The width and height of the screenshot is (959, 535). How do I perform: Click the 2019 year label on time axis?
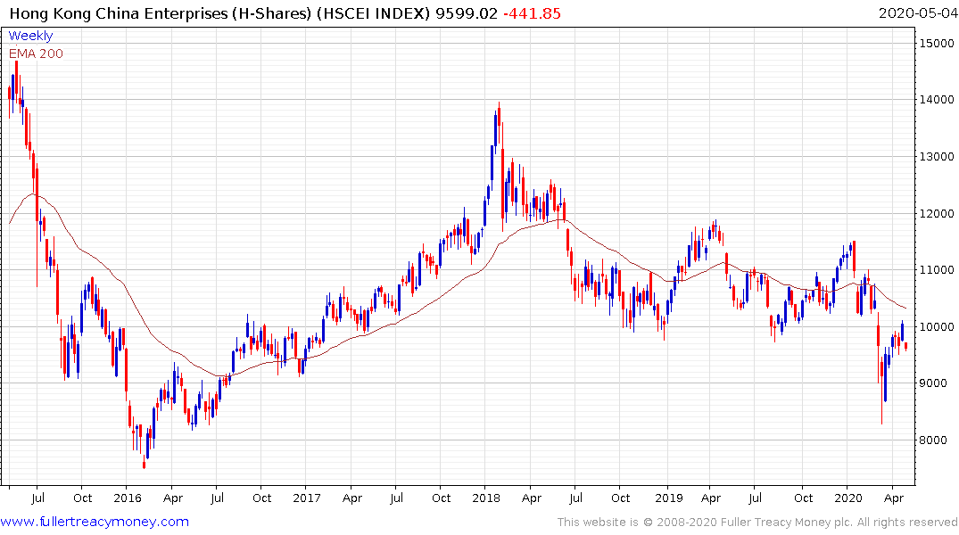(669, 498)
